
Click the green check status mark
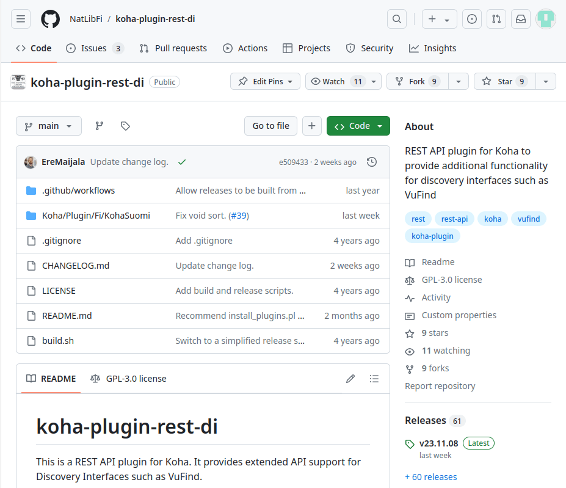[182, 162]
